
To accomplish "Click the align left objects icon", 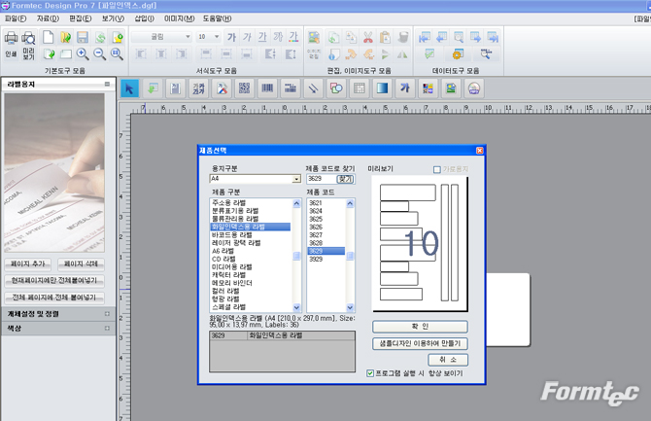I will point(141,54).
